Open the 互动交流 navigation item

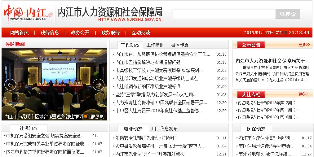[141, 33]
